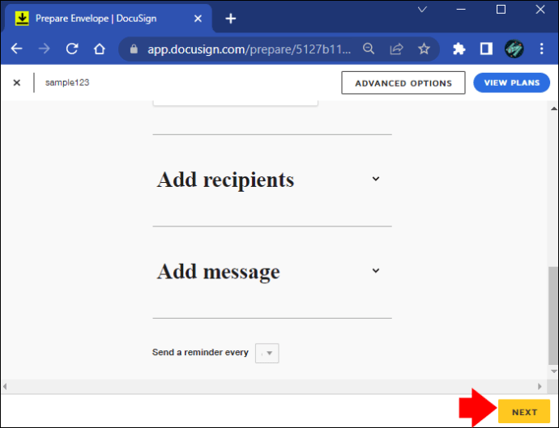Screen dimensions: 559x428
Task: Click the scroll up arrow
Action: click(553, 108)
